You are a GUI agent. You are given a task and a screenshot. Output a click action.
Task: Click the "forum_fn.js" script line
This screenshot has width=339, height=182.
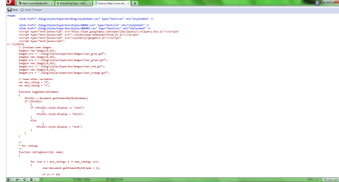click(x=79, y=35)
